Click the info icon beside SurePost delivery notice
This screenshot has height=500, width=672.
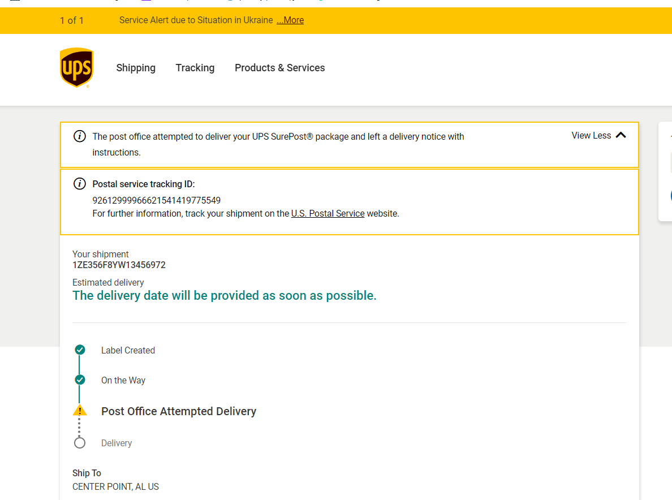point(80,136)
